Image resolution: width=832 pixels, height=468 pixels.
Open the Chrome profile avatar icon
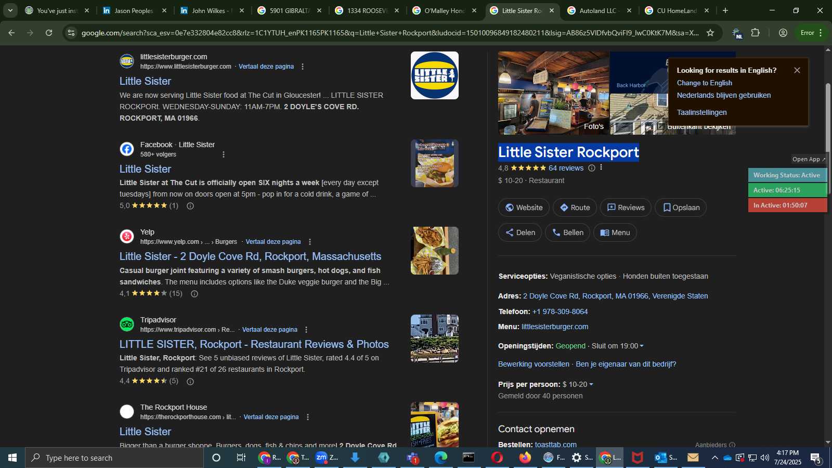point(783,33)
